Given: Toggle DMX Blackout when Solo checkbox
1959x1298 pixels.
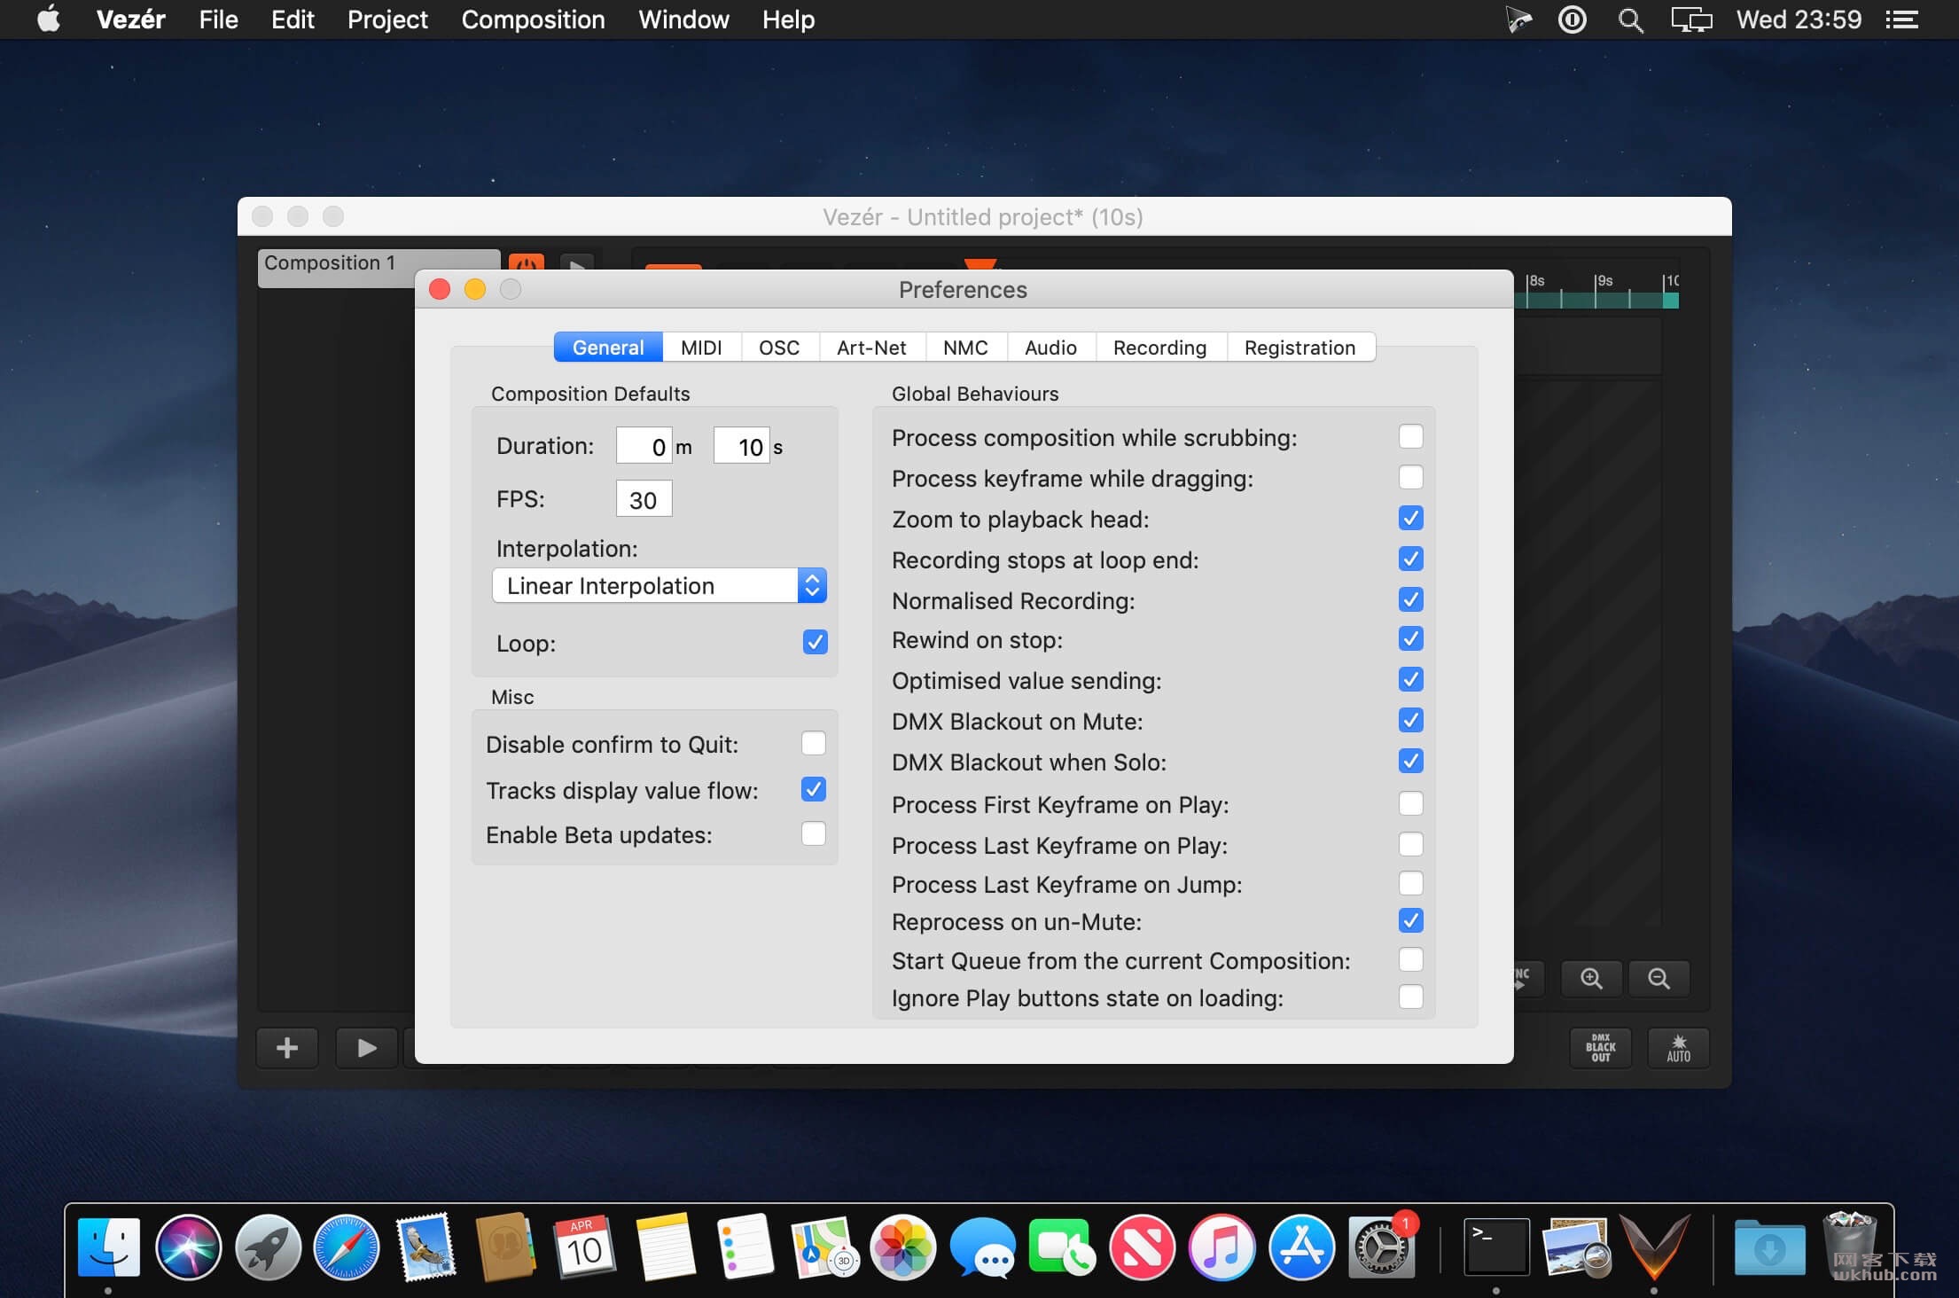Looking at the screenshot, I should 1410,761.
